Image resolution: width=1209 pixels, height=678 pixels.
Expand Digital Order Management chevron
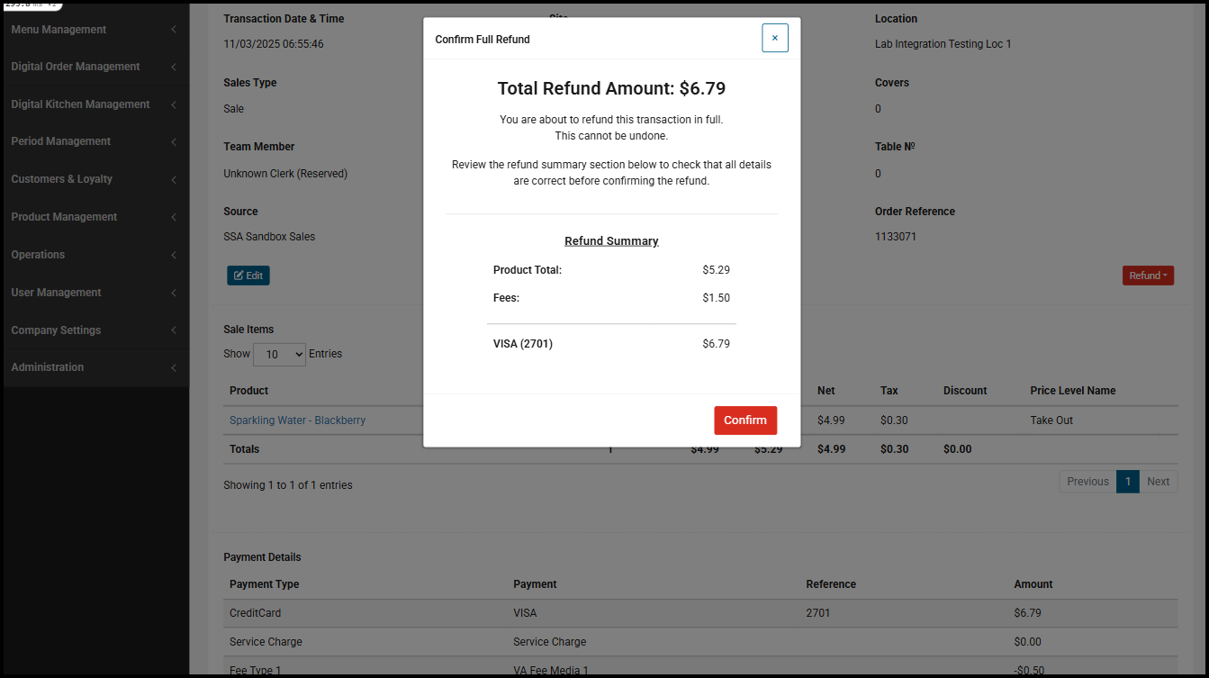click(173, 67)
